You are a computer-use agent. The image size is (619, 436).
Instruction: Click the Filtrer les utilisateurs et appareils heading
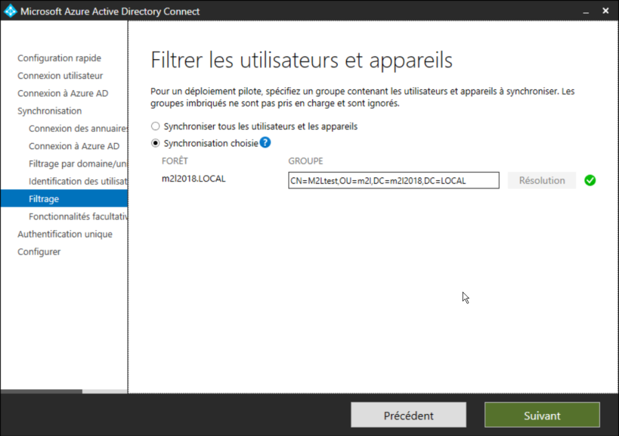[302, 60]
